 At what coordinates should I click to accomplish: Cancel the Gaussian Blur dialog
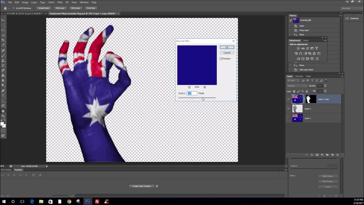click(227, 53)
